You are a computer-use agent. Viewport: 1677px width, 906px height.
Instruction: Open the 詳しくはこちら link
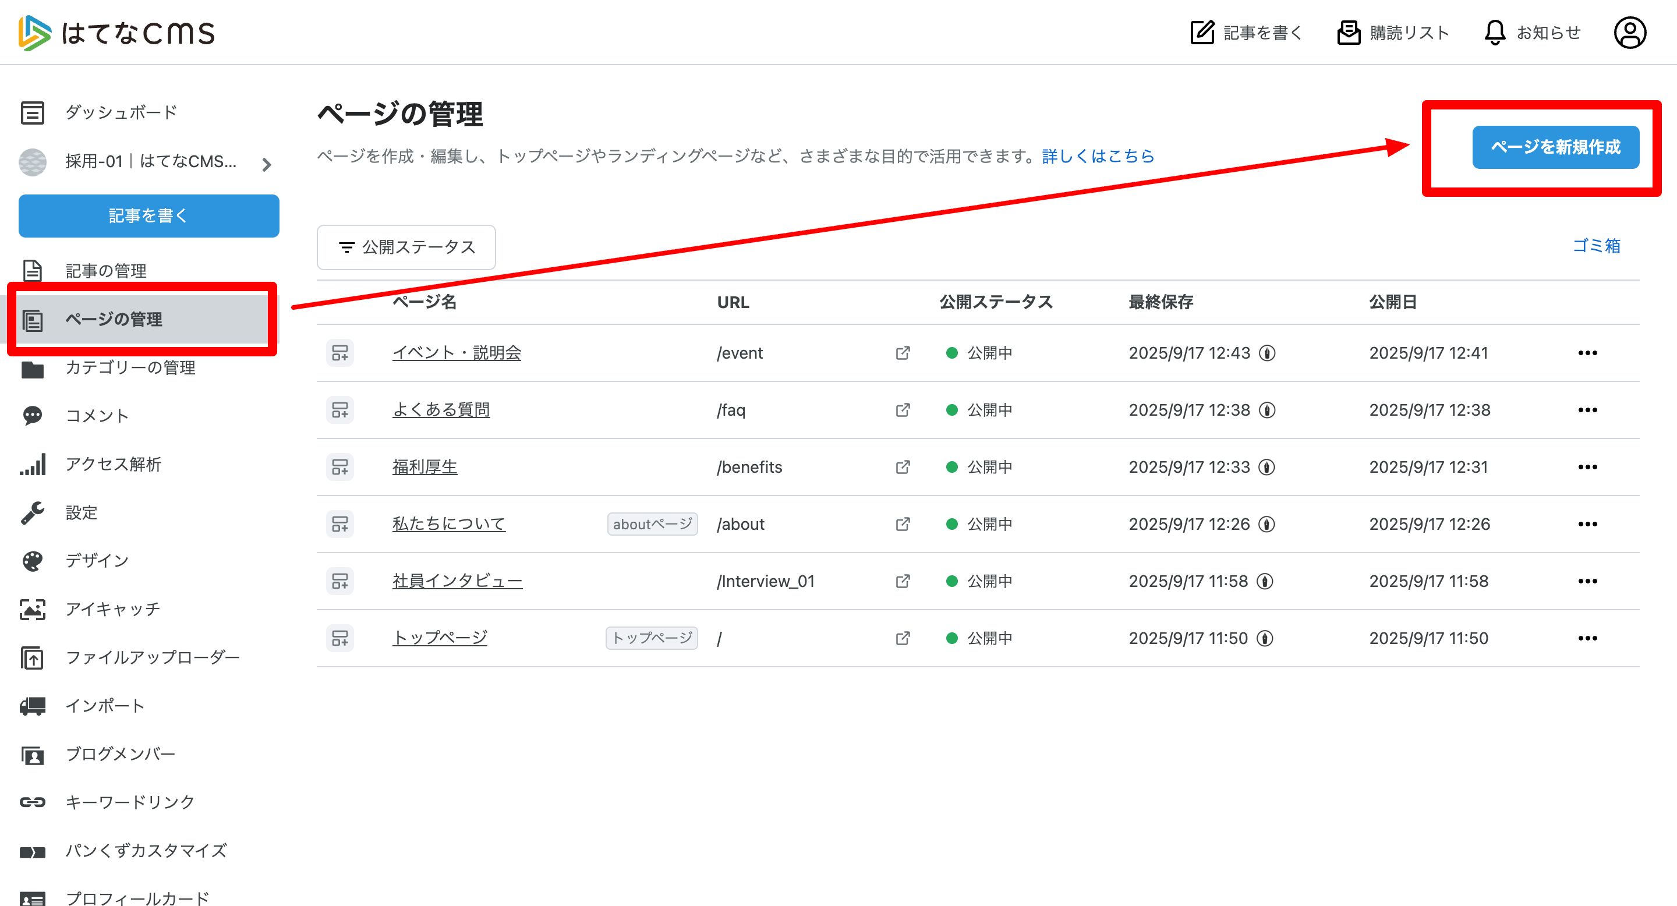1098,156
